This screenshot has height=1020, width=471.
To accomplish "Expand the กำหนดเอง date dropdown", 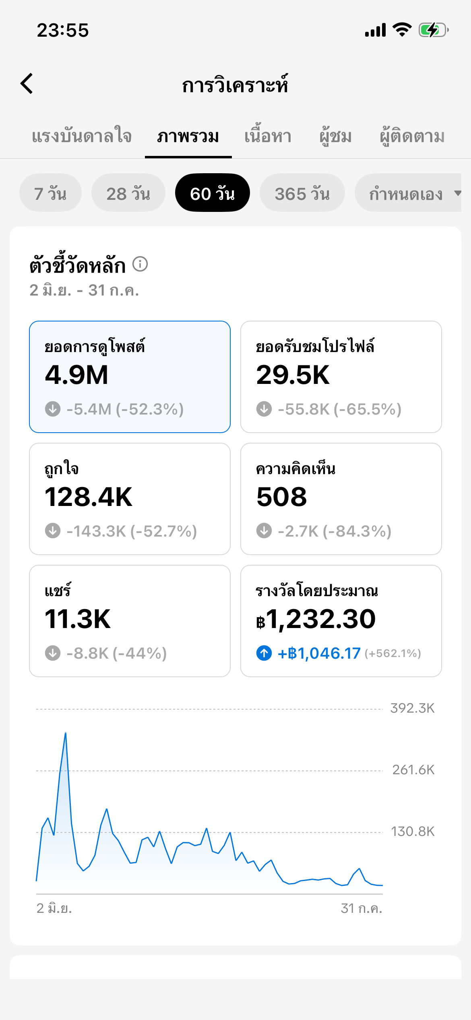I will pos(408,193).
